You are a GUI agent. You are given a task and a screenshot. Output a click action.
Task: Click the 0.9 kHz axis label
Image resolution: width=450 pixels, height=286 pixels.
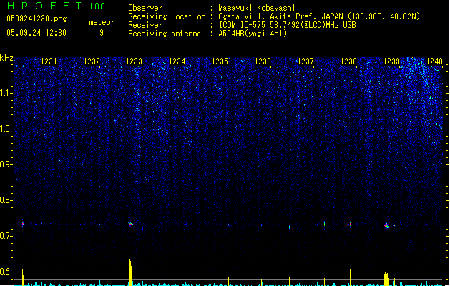point(6,164)
